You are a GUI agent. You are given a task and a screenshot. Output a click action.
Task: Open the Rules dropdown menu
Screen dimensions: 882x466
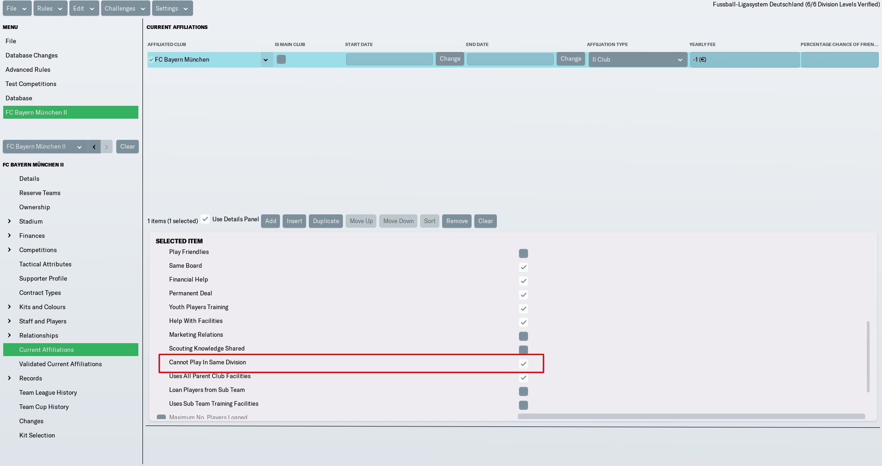pos(51,8)
